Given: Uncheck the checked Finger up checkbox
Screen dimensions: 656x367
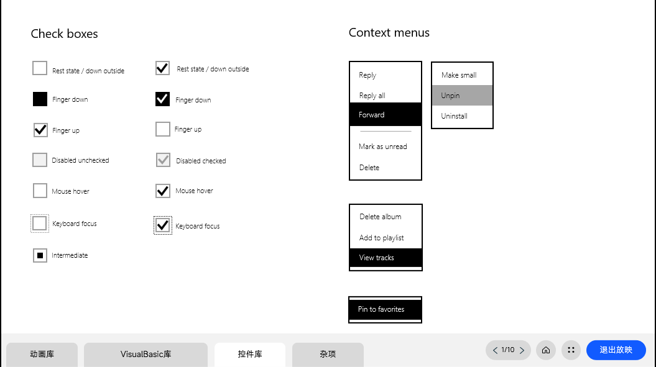Looking at the screenshot, I should click(x=40, y=130).
